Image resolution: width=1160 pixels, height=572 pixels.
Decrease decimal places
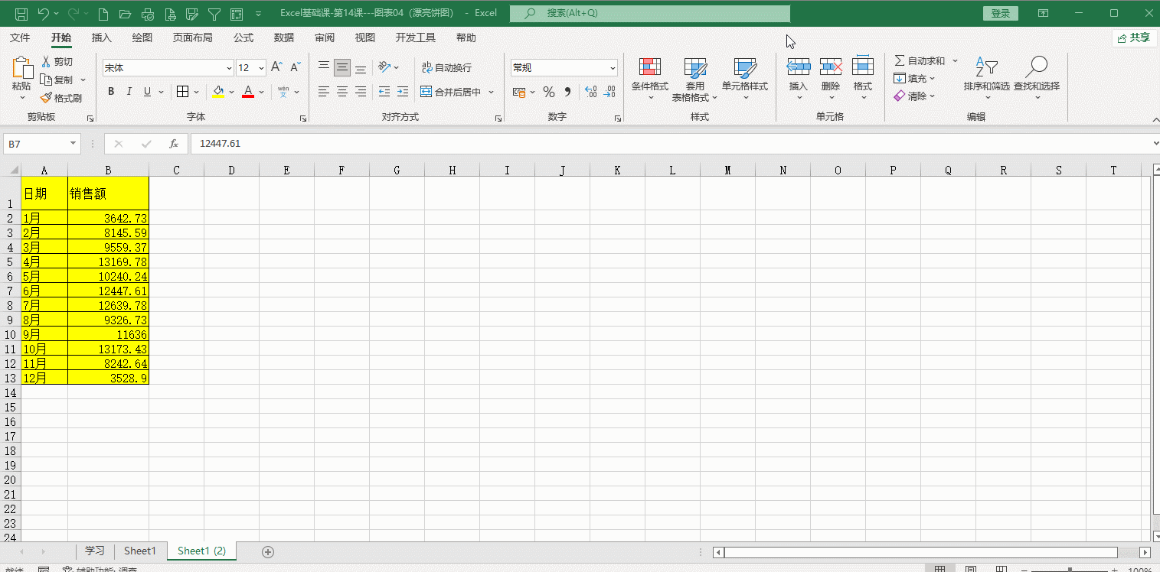609,92
